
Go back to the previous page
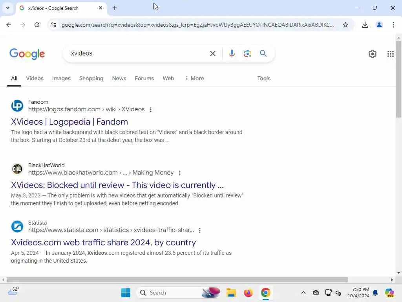[x=9, y=25]
